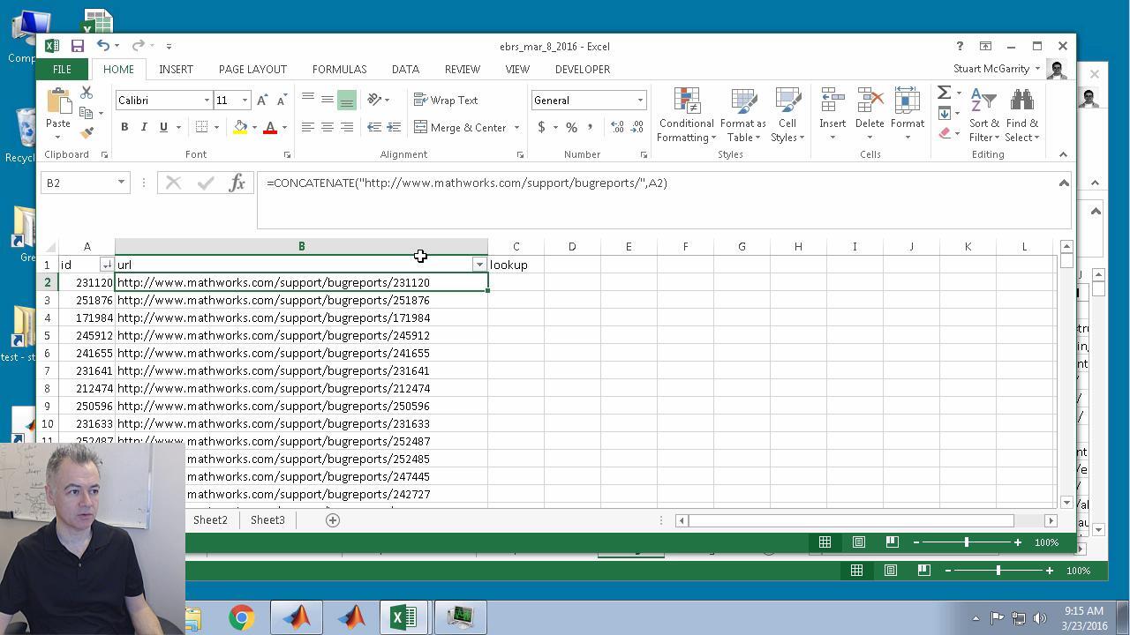
Task: Click the Save icon in quick access toolbar
Action: (x=78, y=46)
